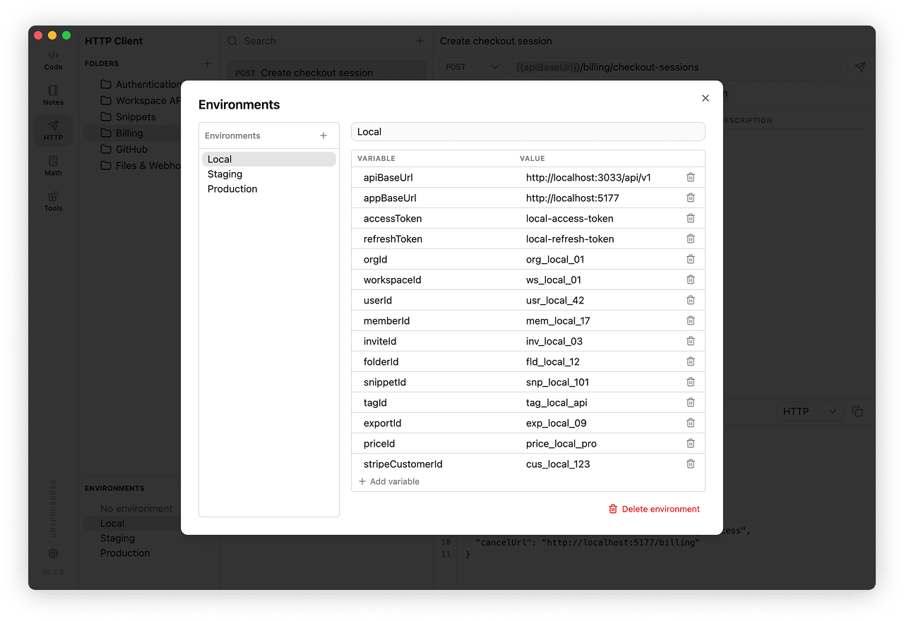The height and width of the screenshot is (621, 904).
Task: Open the Code section in sidebar
Action: tap(53, 60)
